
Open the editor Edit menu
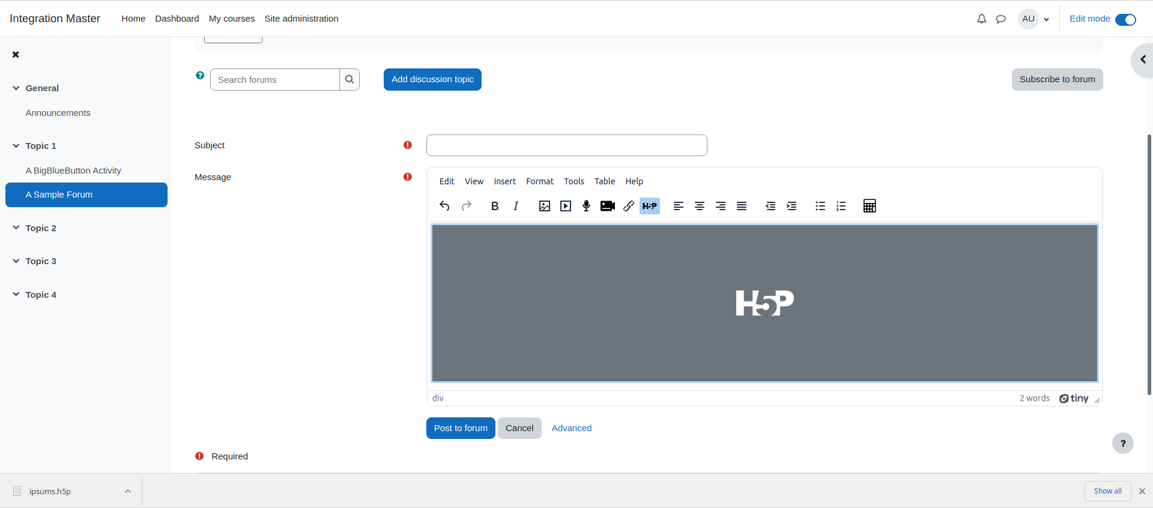coord(447,181)
